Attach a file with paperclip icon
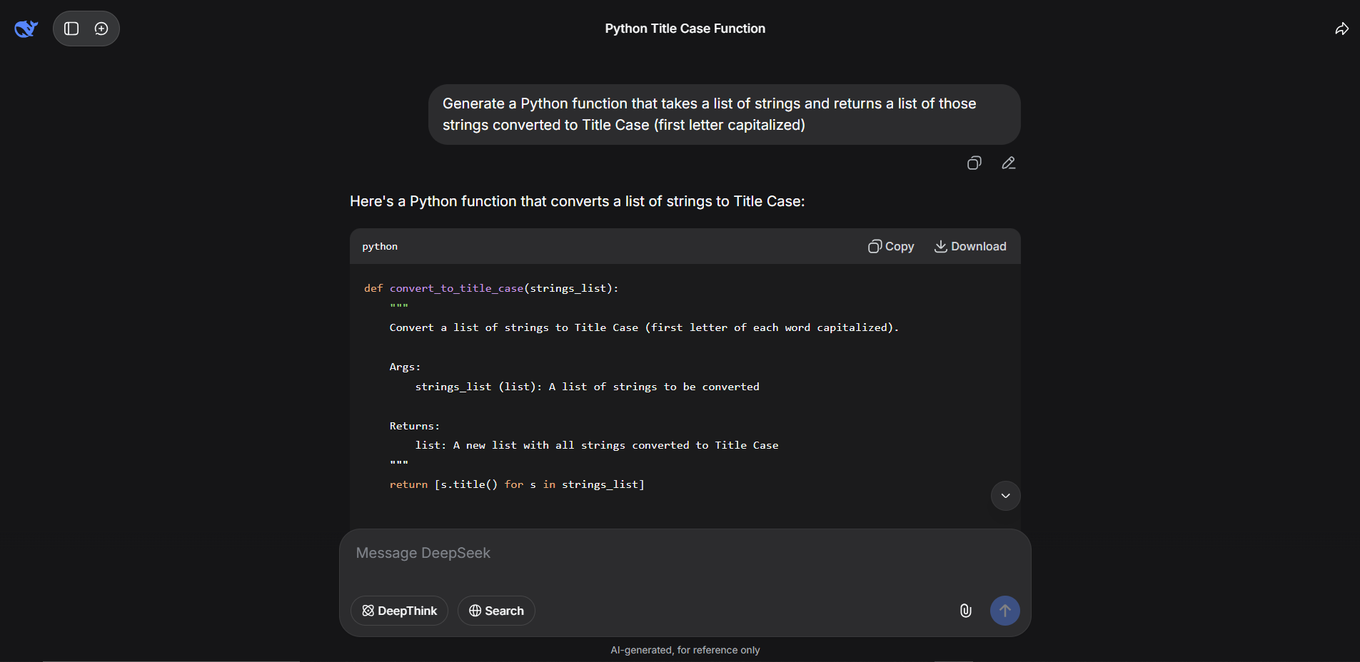This screenshot has width=1360, height=662. click(x=965, y=611)
